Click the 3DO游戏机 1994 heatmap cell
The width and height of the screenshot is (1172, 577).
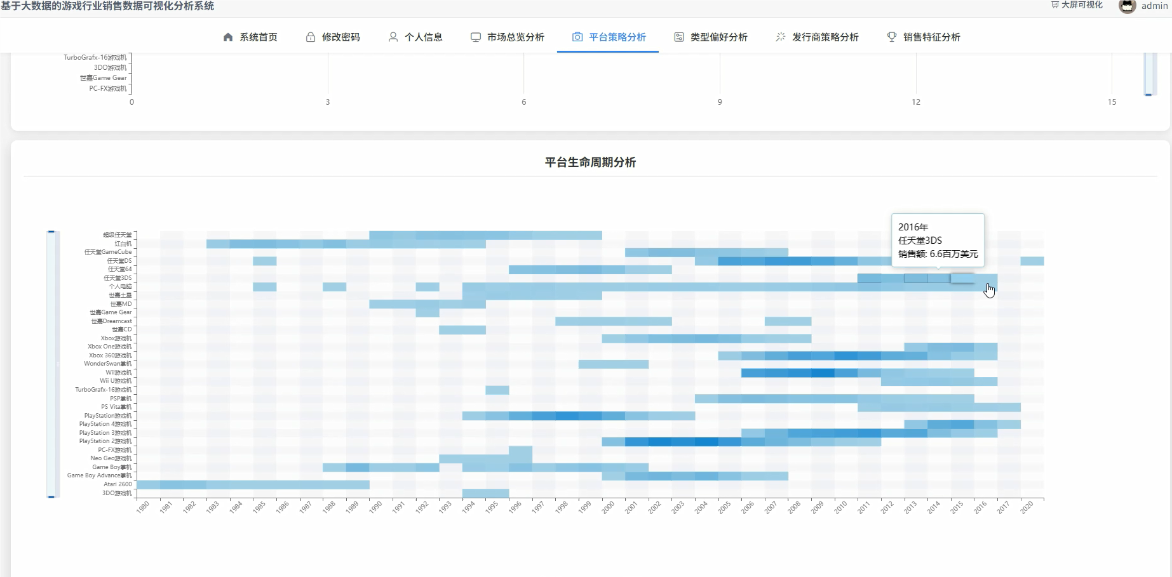coord(474,493)
